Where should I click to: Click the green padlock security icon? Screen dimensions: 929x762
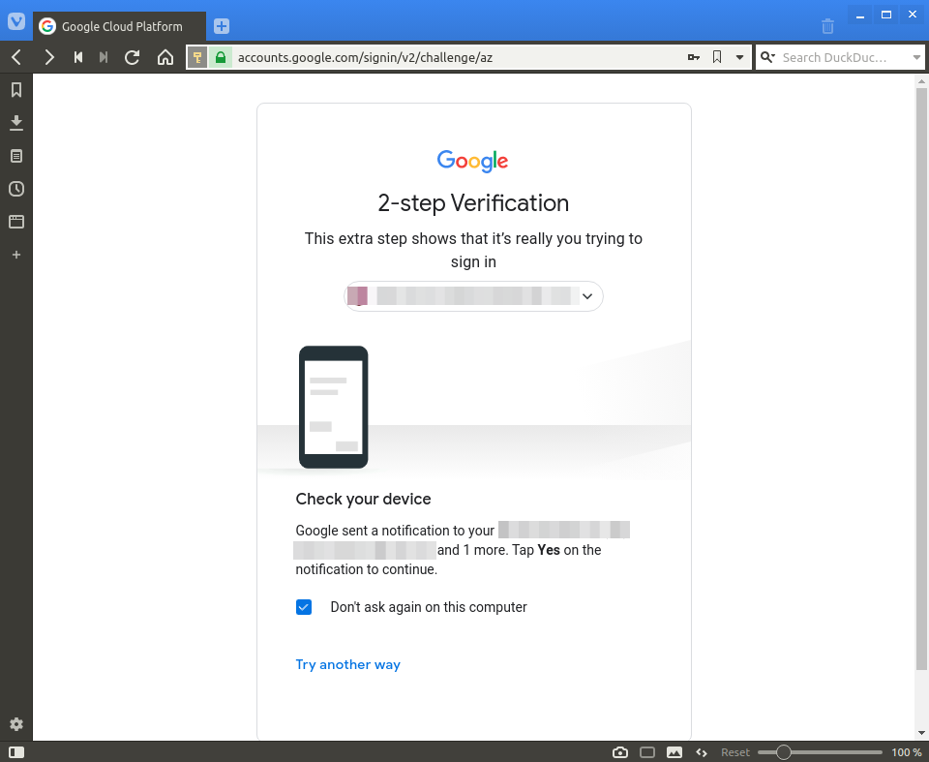pyautogui.click(x=221, y=57)
